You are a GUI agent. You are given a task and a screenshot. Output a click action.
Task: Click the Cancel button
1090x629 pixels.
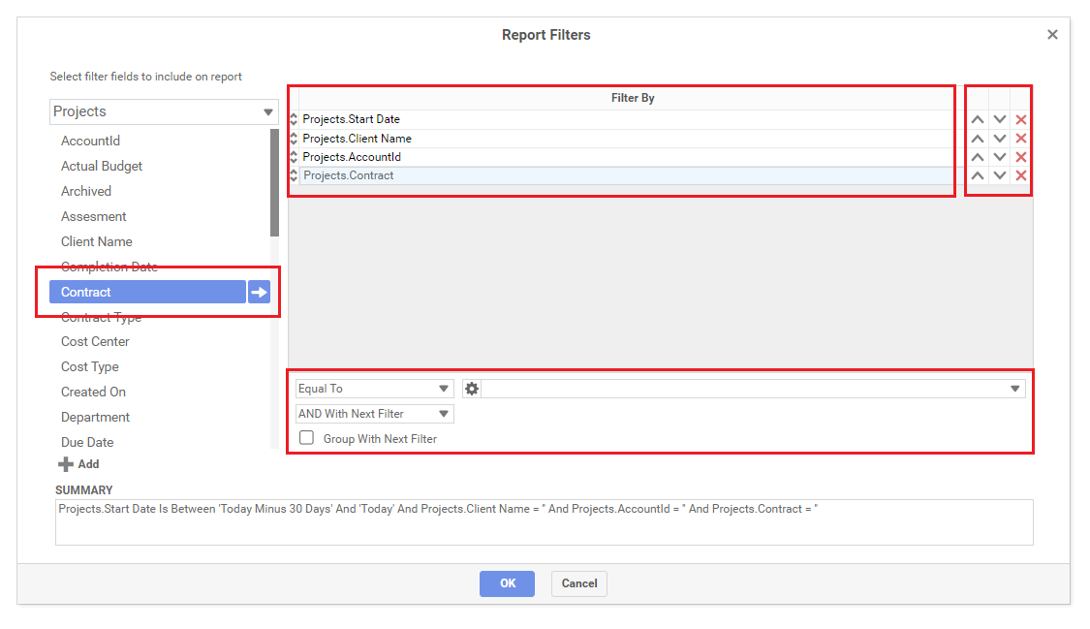pyautogui.click(x=579, y=583)
